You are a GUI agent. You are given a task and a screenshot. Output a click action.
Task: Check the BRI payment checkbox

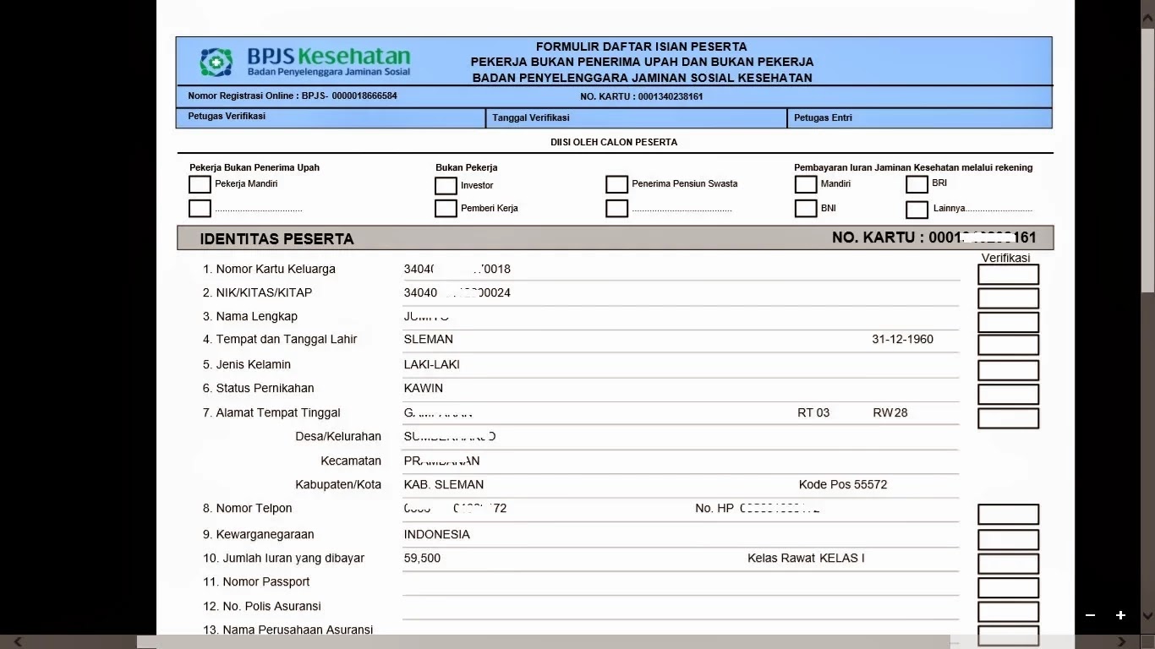pyautogui.click(x=917, y=184)
